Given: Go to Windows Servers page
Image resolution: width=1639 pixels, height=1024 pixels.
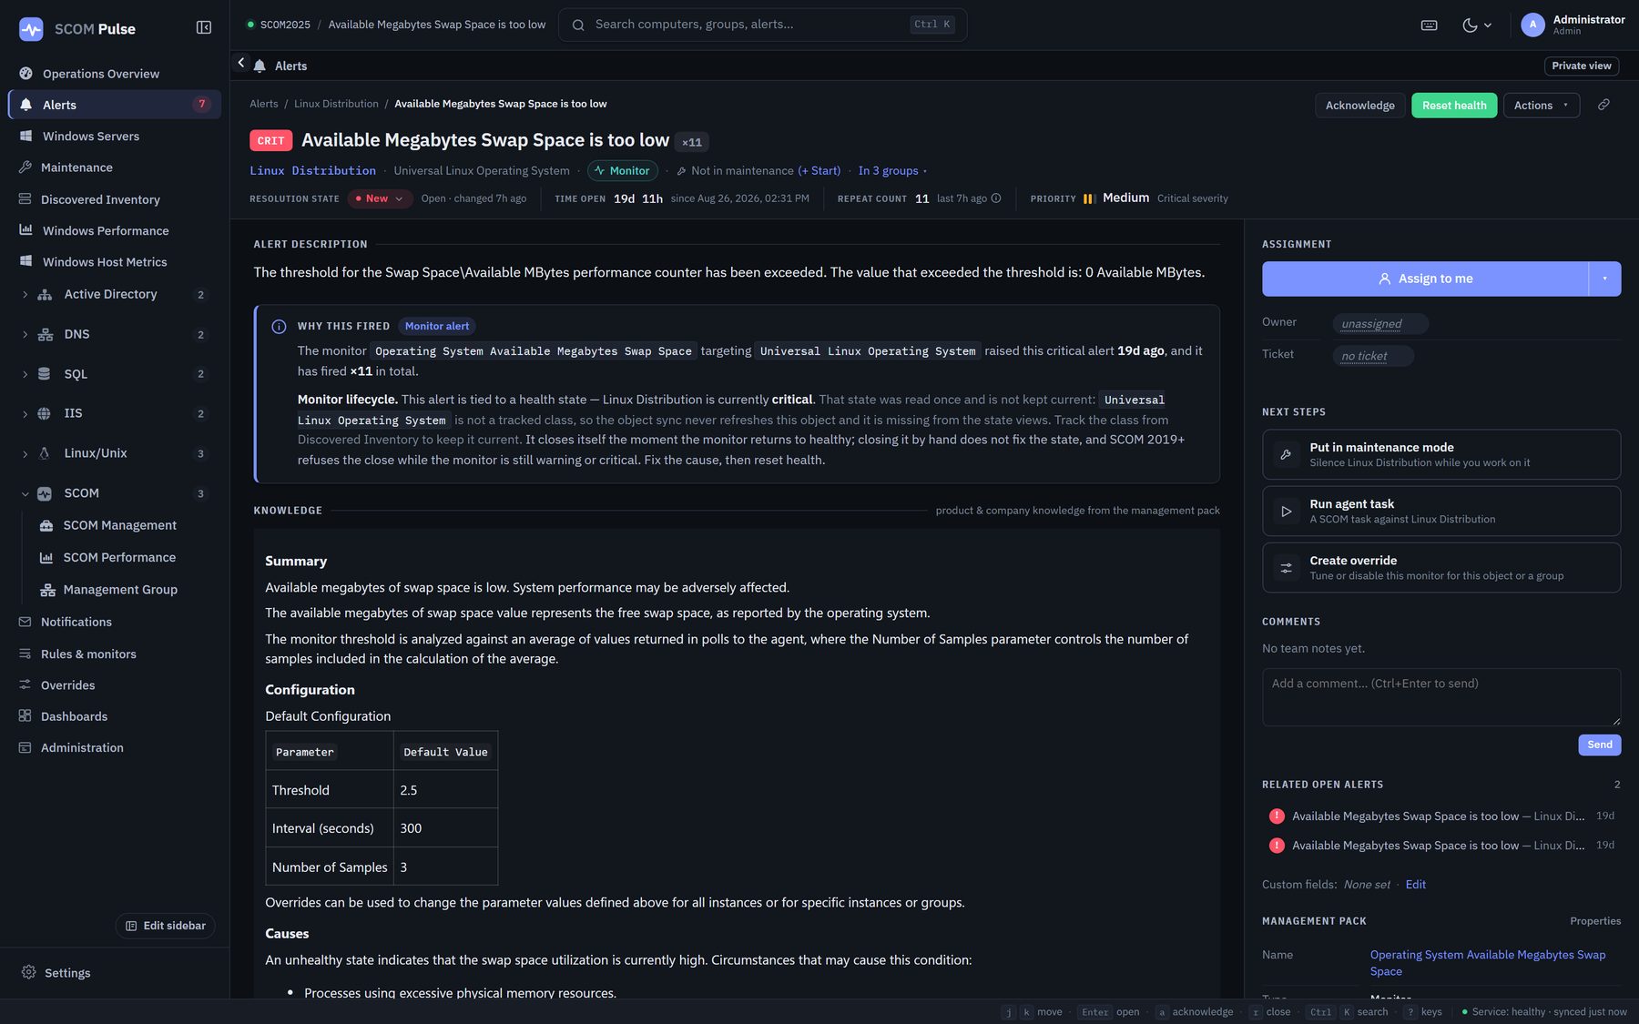Looking at the screenshot, I should point(115,137).
